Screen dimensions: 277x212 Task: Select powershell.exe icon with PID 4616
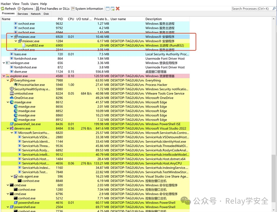coord(16,203)
